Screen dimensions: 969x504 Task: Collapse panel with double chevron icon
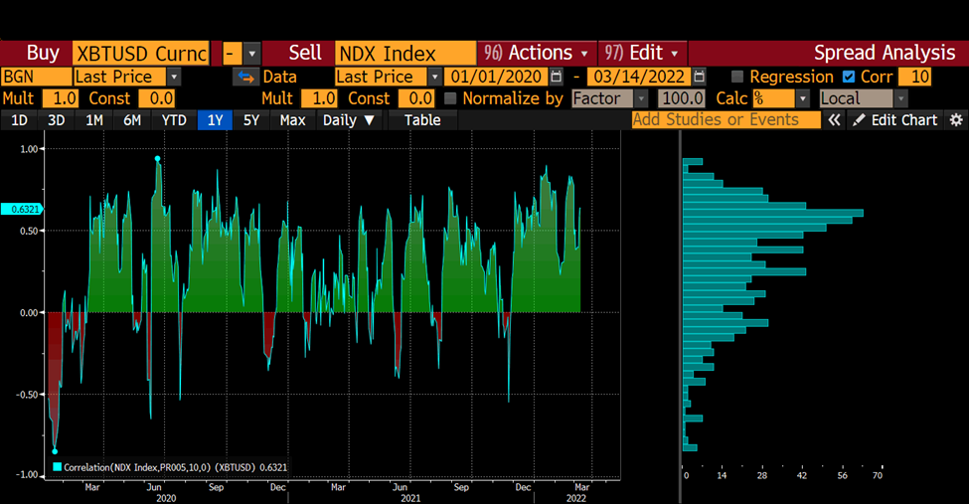click(835, 120)
